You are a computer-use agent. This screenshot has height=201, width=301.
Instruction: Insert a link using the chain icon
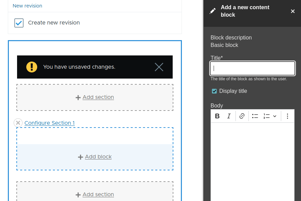pos(242,116)
